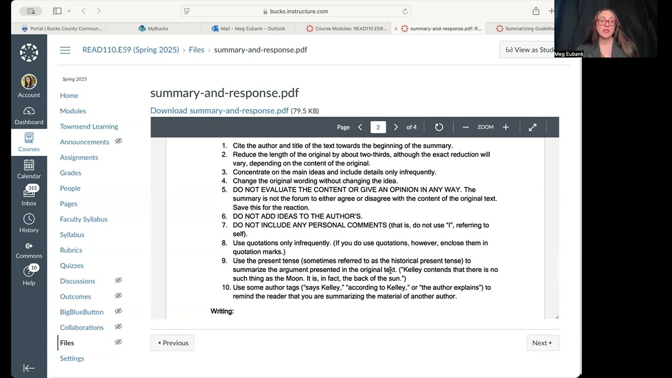Open Syllabus in course navigation
Image resolution: width=672 pixels, height=378 pixels.
72,235
